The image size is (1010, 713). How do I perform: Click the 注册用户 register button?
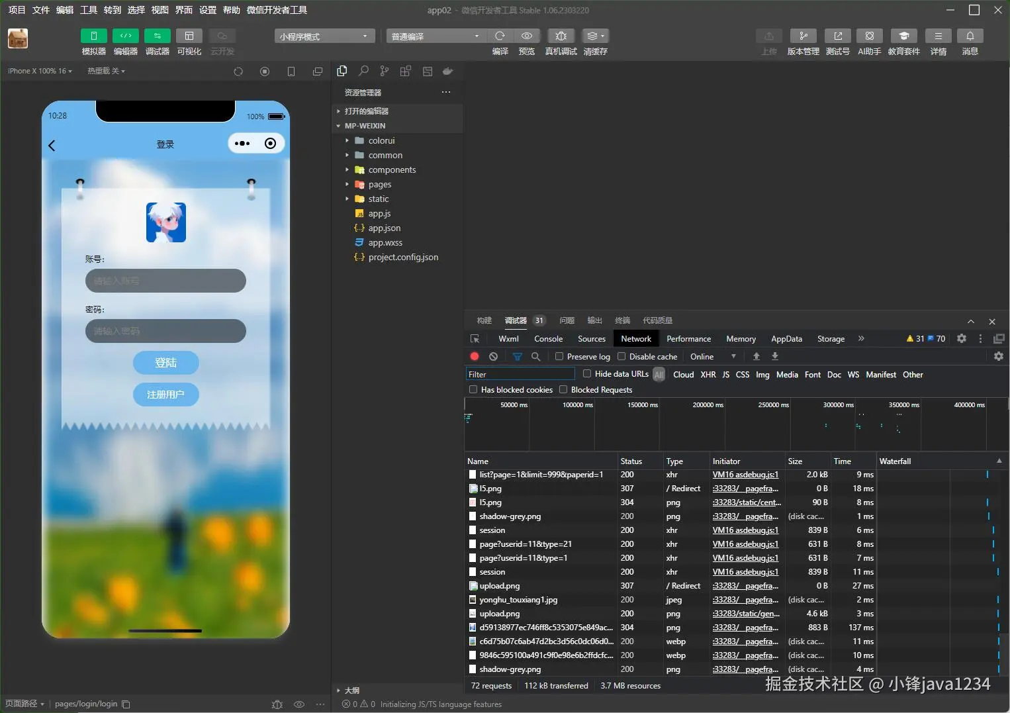(165, 395)
